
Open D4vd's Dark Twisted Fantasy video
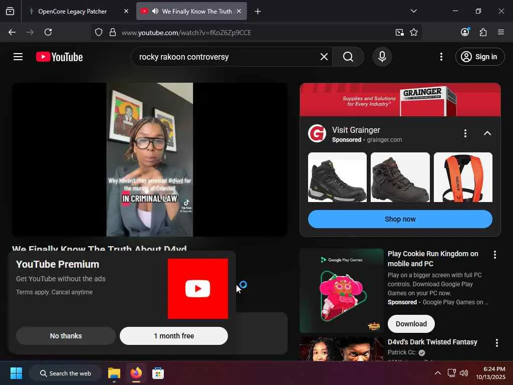(432, 342)
